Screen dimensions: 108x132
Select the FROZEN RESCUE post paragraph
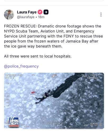(53, 36)
